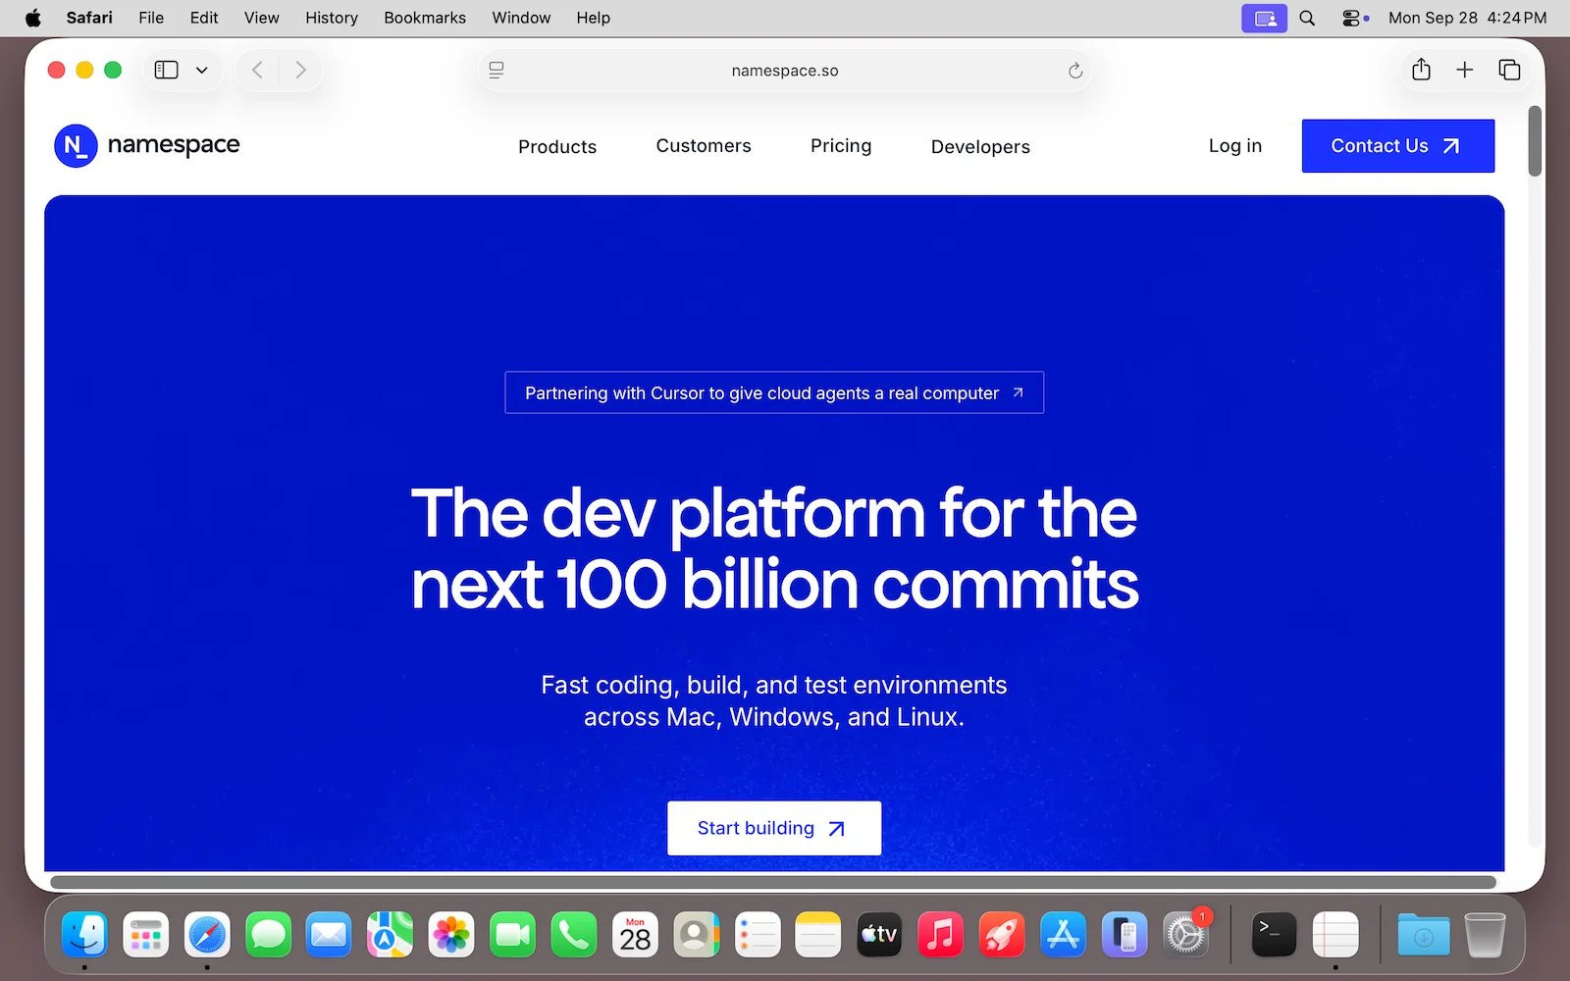Open Finder from the Dock
The width and height of the screenshot is (1570, 981).
coord(84,935)
